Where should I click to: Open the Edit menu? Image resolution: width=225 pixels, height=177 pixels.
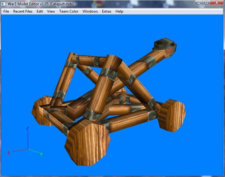point(40,11)
